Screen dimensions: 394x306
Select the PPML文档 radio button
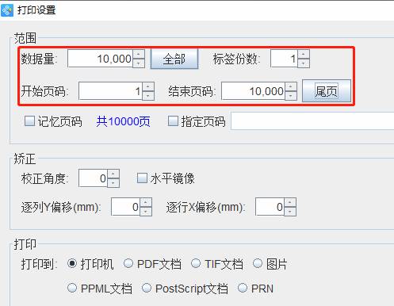click(x=72, y=288)
